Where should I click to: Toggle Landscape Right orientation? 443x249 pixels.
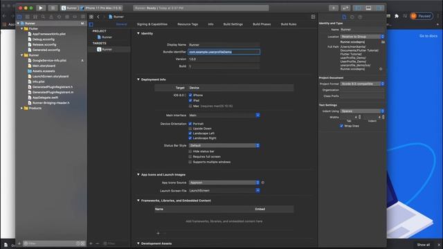coord(190,138)
